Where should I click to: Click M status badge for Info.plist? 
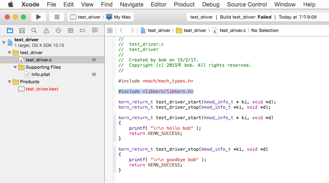coord(94,74)
